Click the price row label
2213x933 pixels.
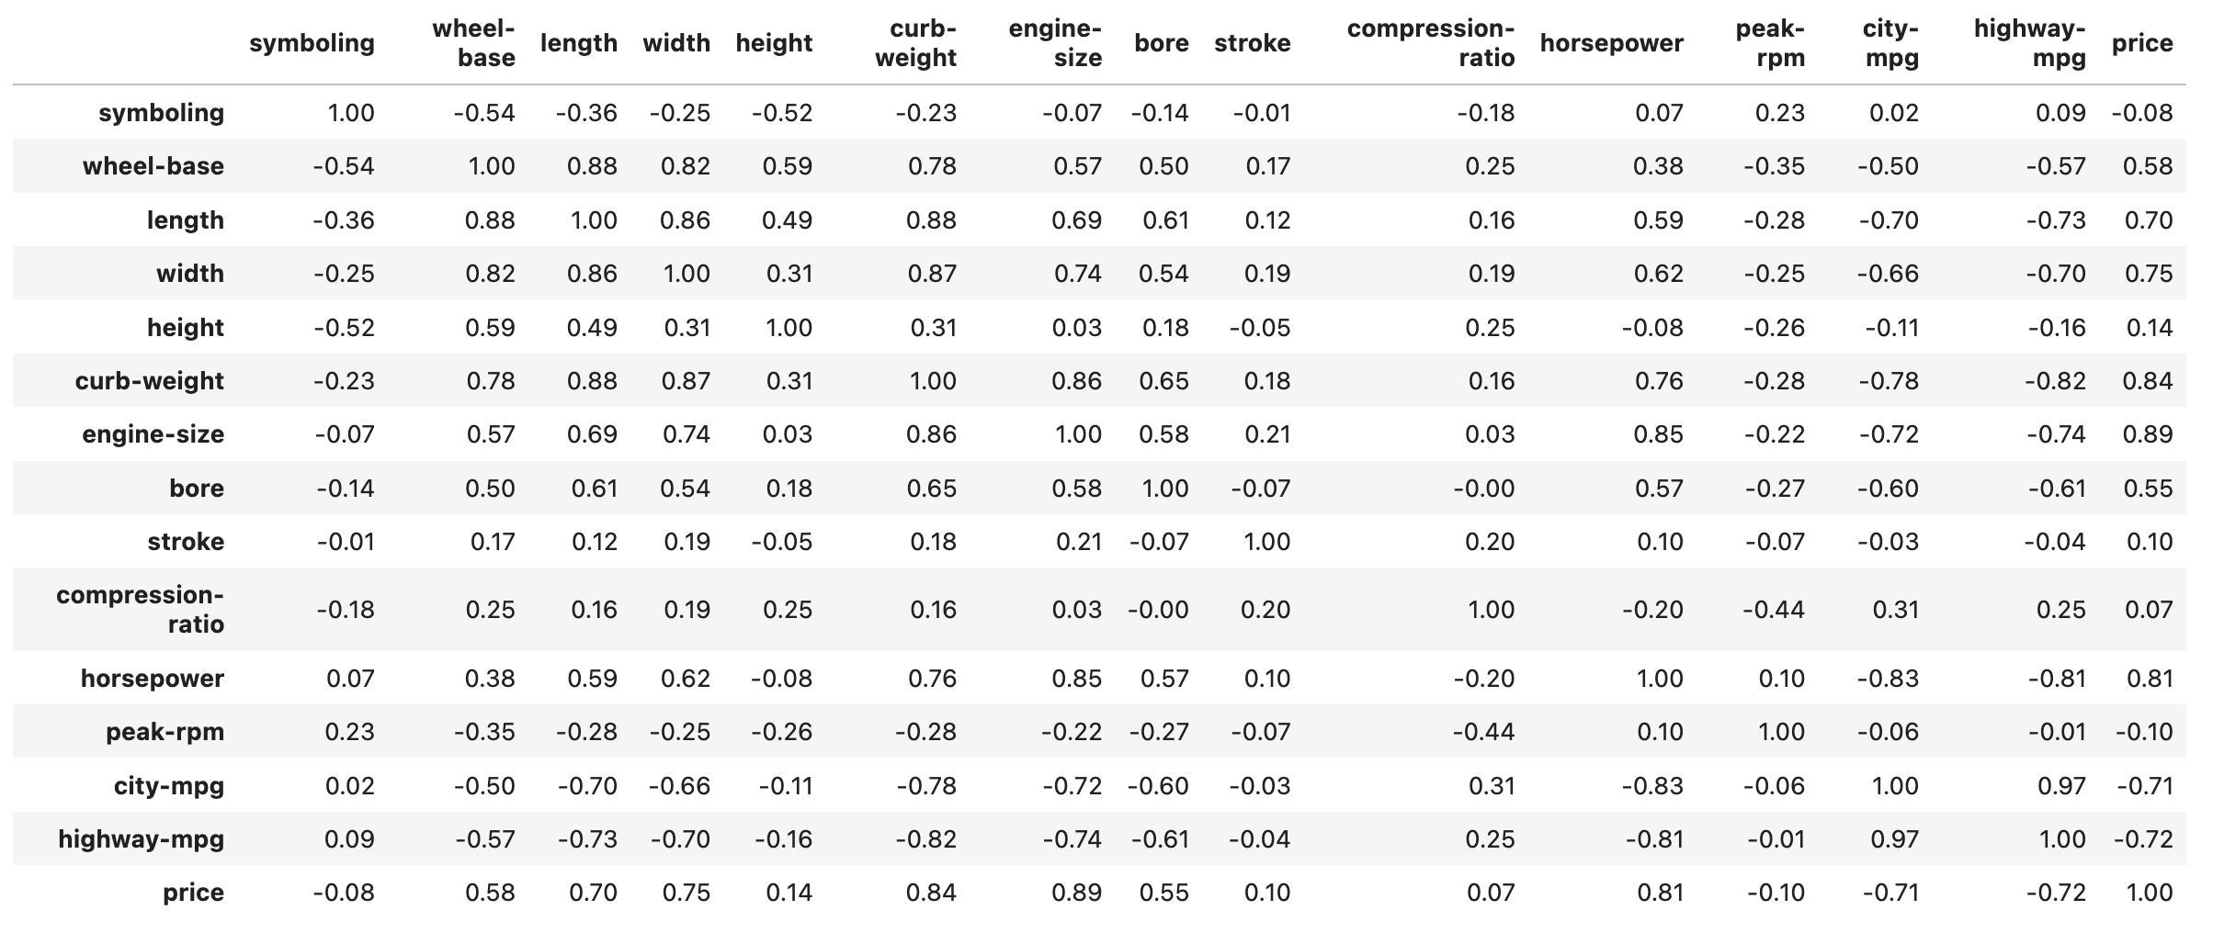point(193,893)
